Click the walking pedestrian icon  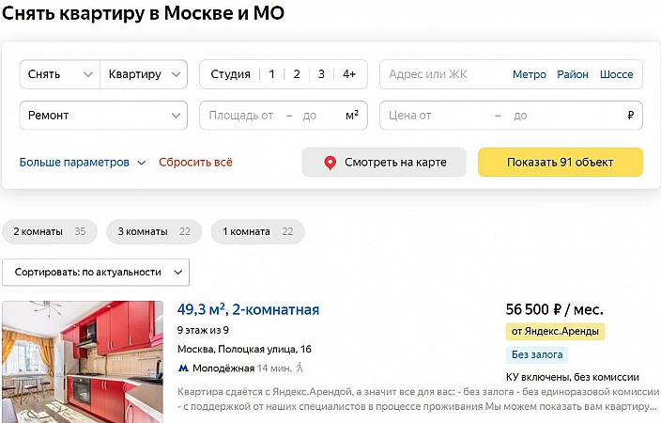[300, 368]
